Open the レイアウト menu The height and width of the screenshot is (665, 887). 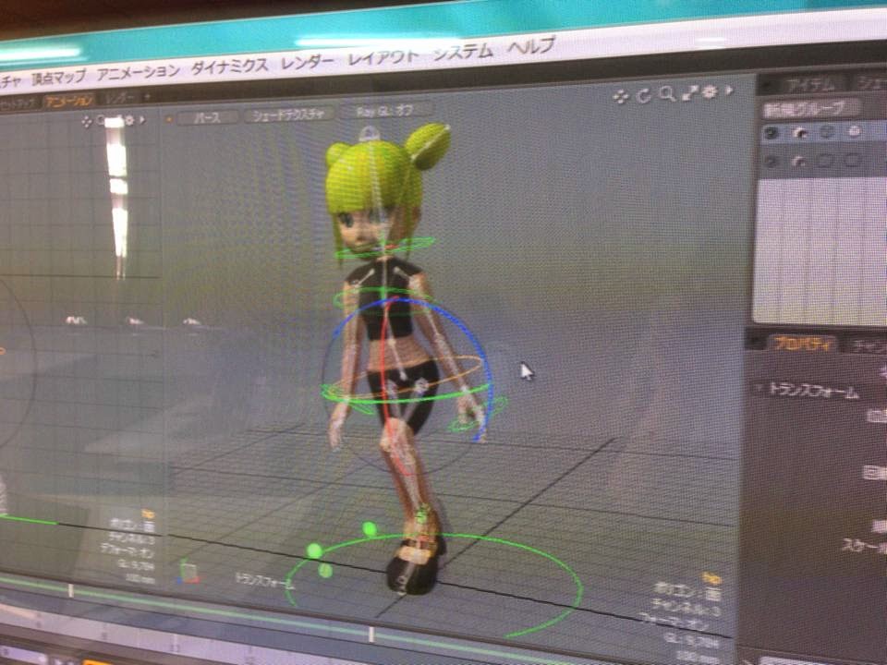coord(383,57)
